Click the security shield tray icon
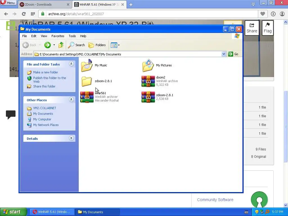Image resolution: width=288 pixels, height=216 pixels. [x=257, y=212]
